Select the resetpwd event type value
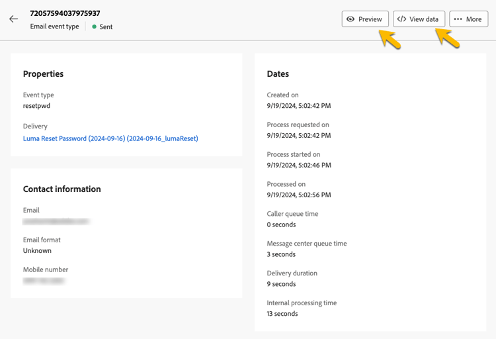The image size is (496, 339). 37,105
